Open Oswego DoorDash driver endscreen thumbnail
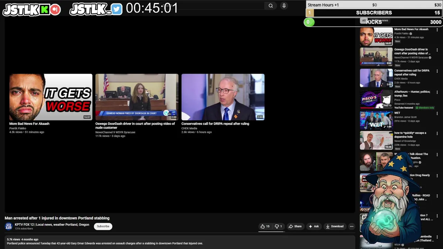This screenshot has width=443, height=249. 137,97
